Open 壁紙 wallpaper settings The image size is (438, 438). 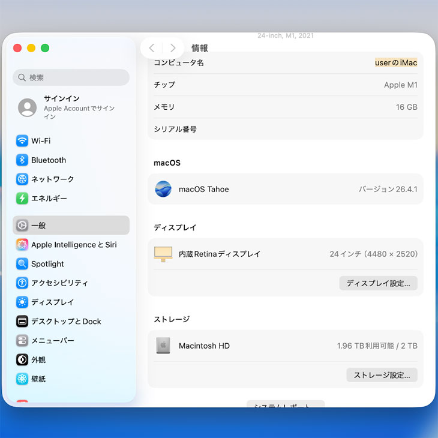point(38,379)
